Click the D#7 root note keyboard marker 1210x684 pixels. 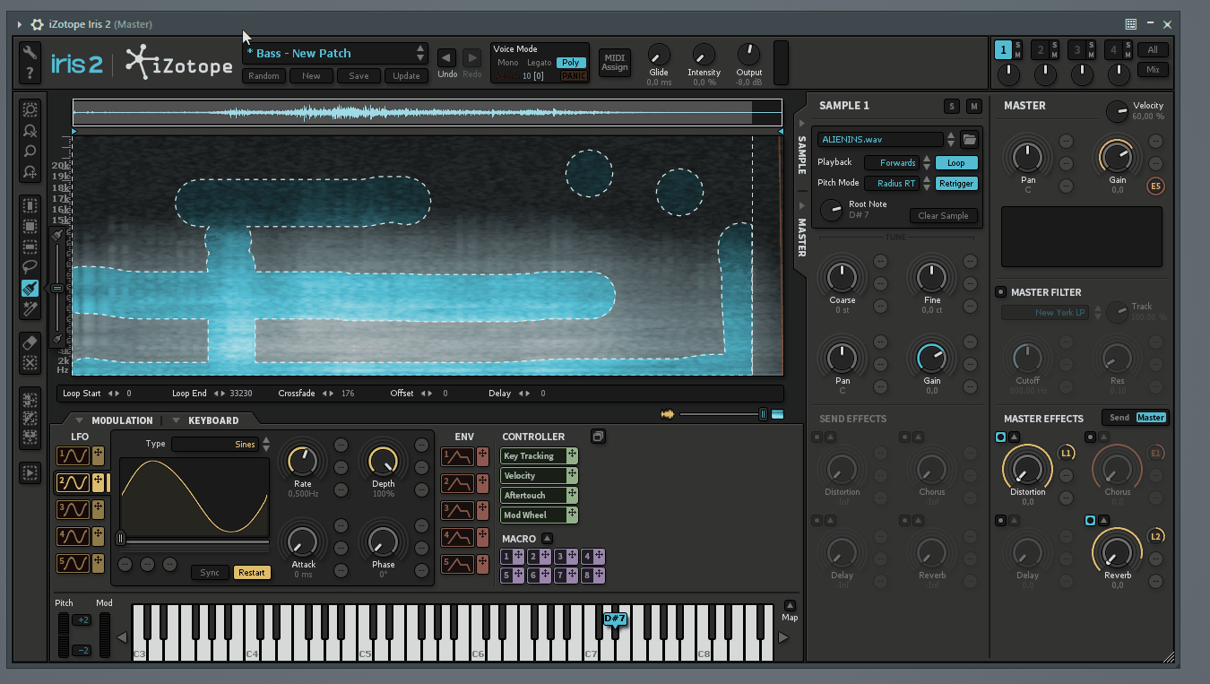point(614,620)
